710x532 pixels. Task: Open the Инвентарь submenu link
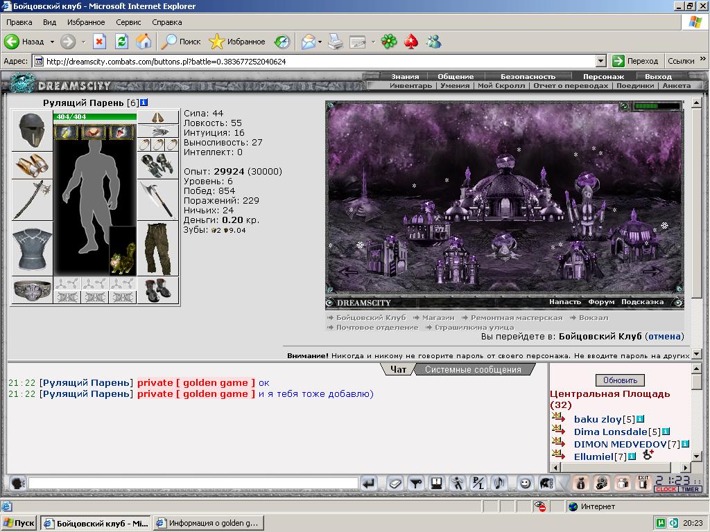(410, 85)
